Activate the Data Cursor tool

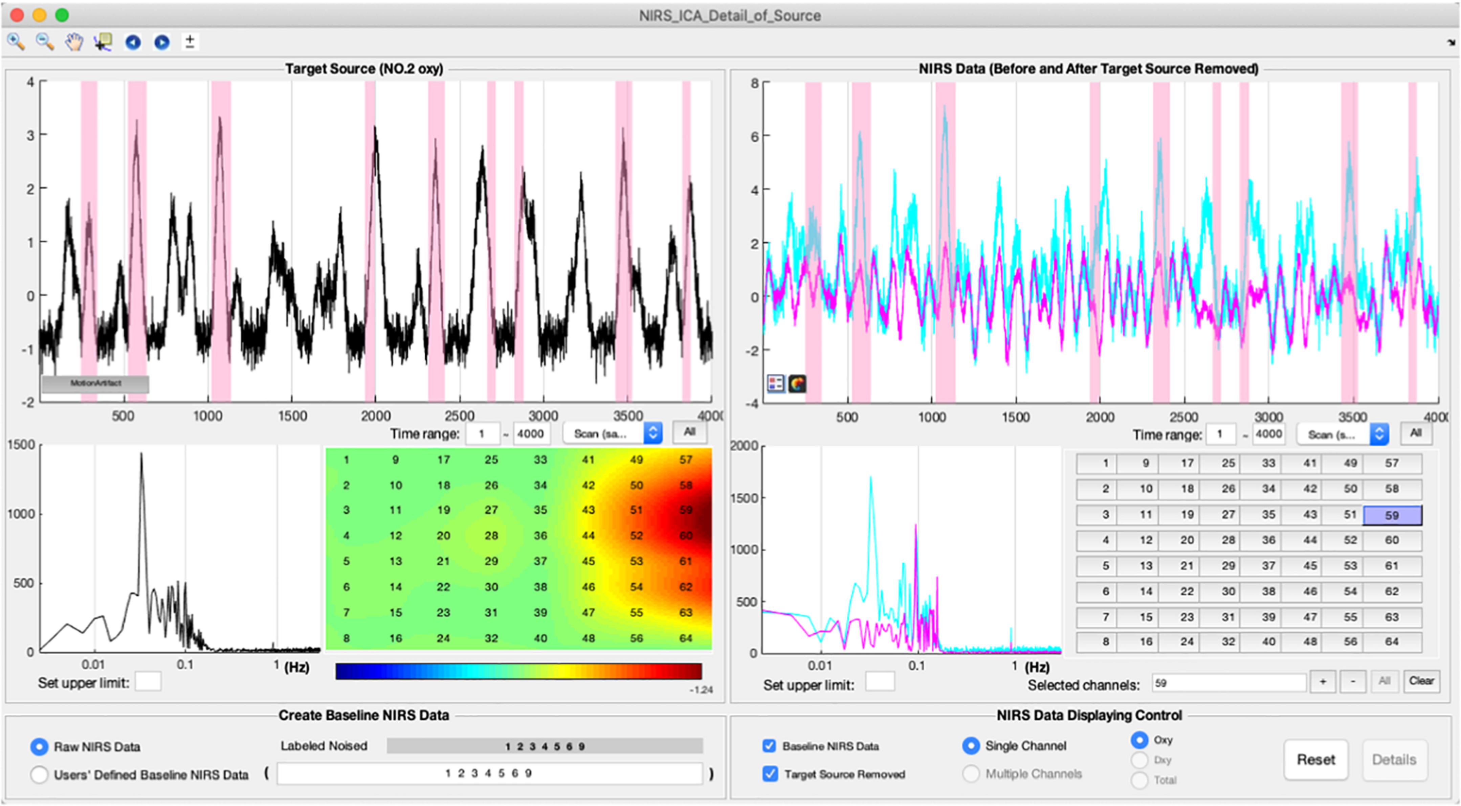103,42
